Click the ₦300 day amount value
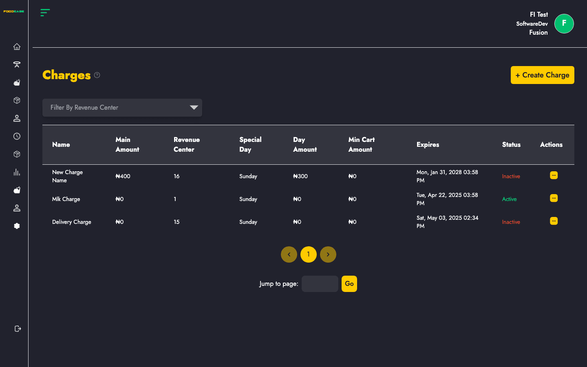 click(x=300, y=176)
